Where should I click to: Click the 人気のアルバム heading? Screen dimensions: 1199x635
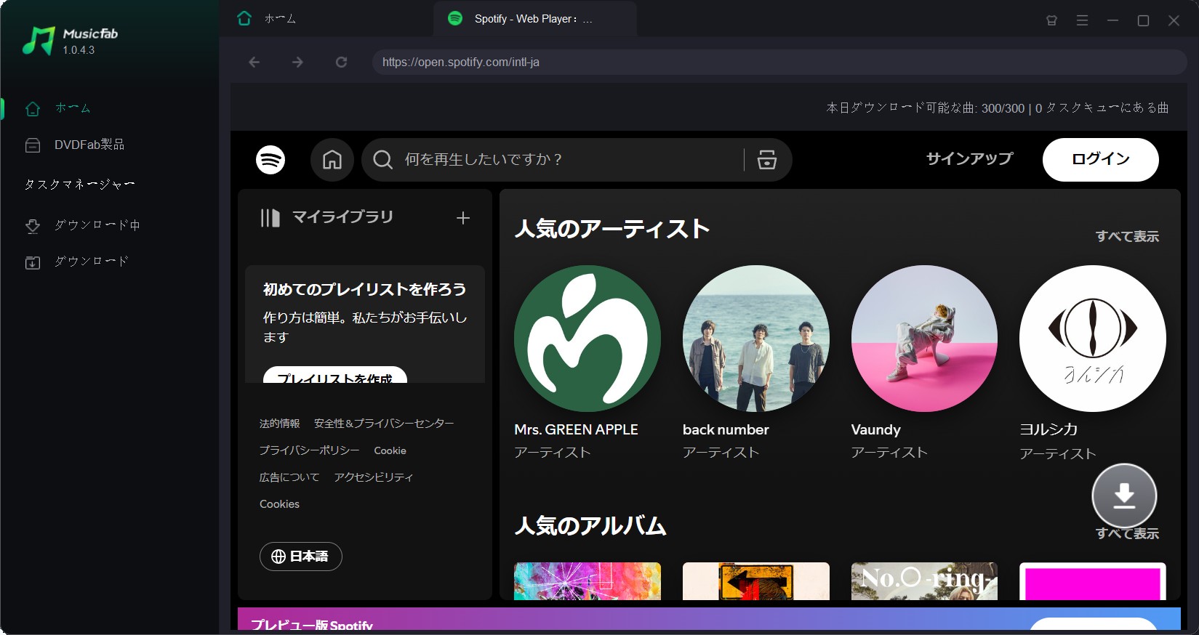click(590, 525)
